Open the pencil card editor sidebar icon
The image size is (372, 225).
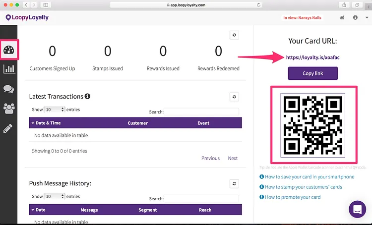(x=8, y=128)
